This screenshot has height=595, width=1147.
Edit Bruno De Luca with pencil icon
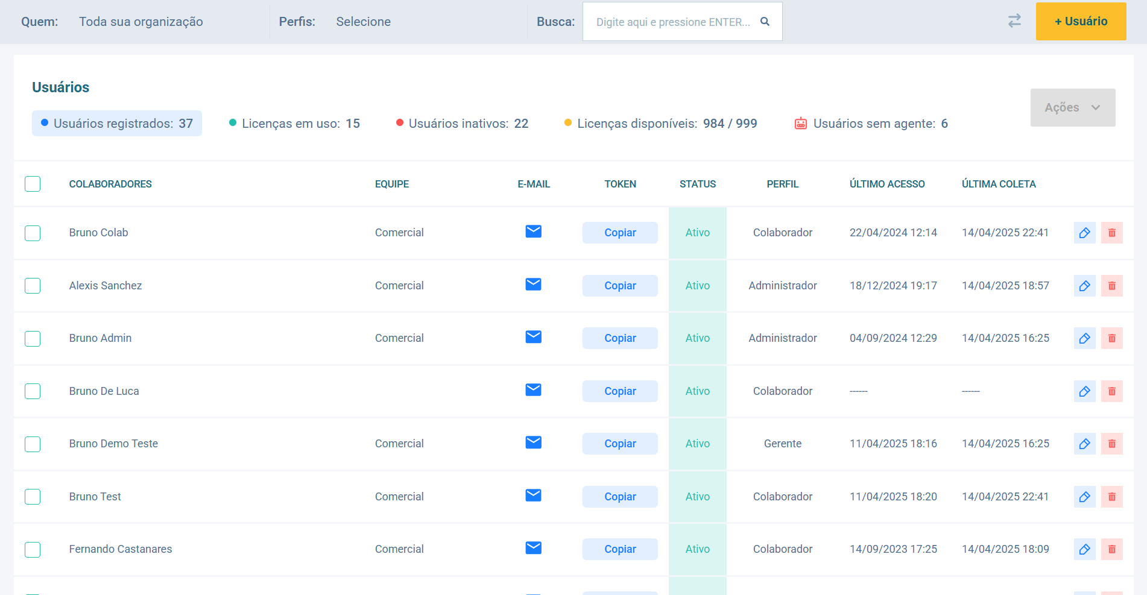click(x=1084, y=391)
